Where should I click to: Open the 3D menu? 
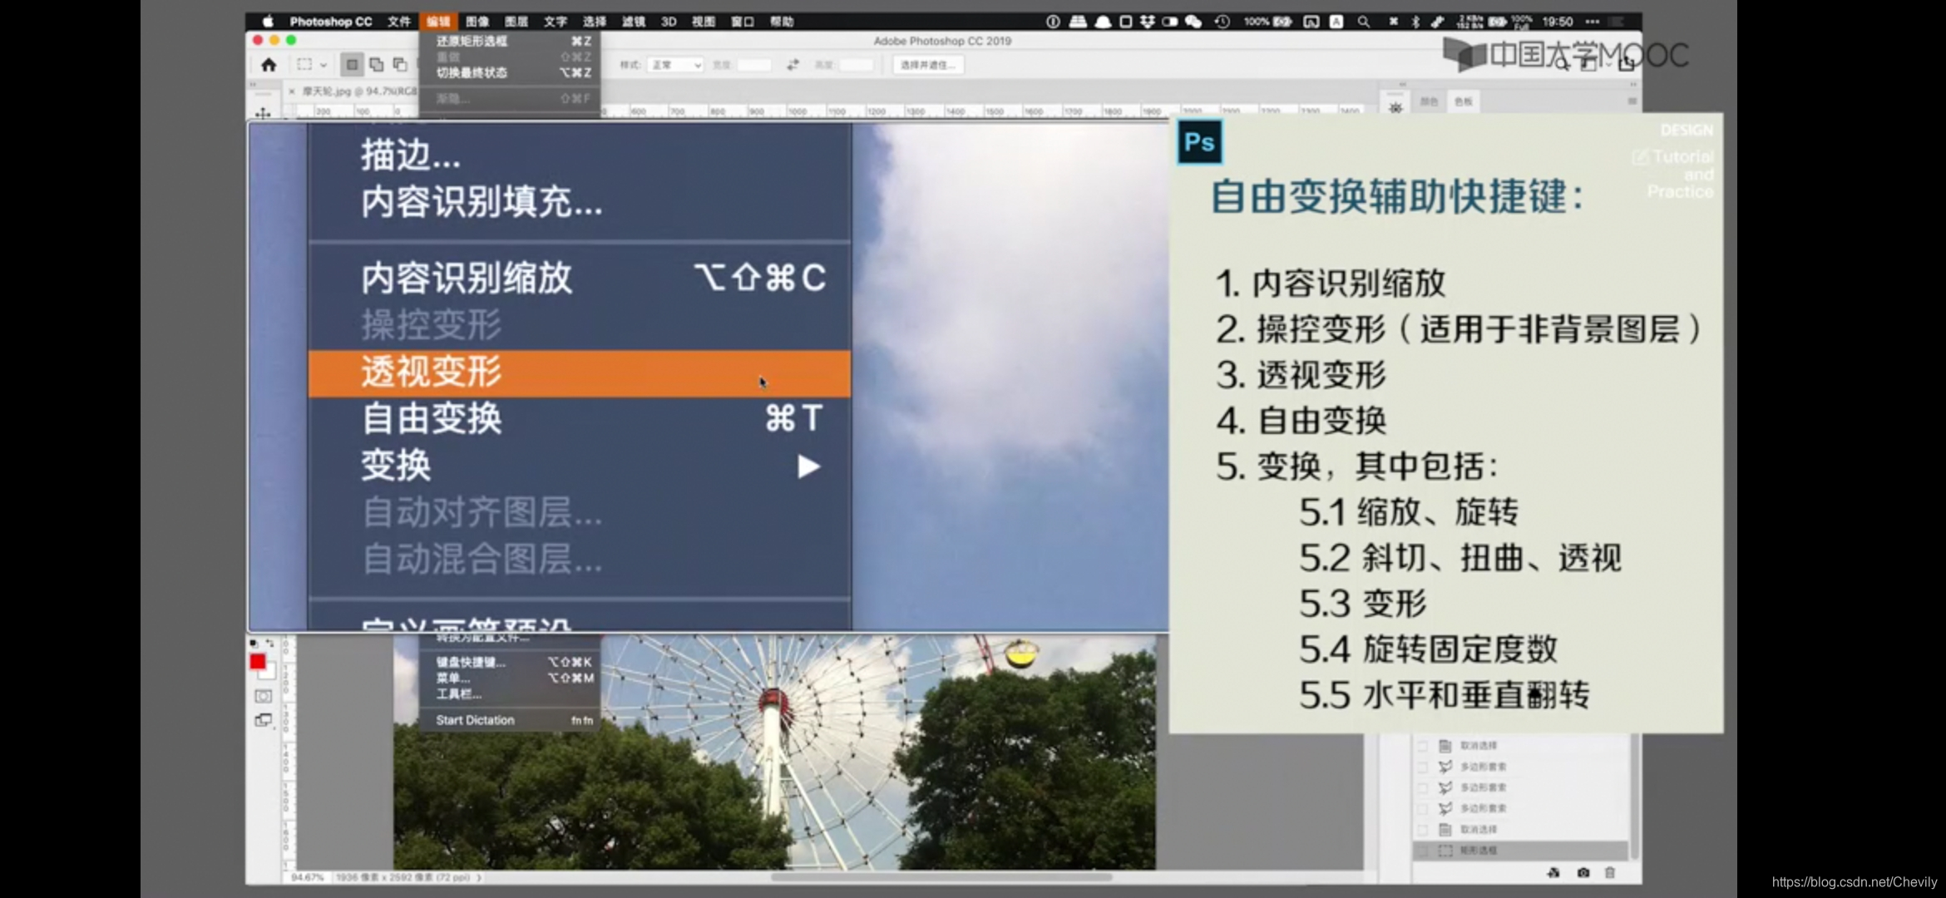669,22
